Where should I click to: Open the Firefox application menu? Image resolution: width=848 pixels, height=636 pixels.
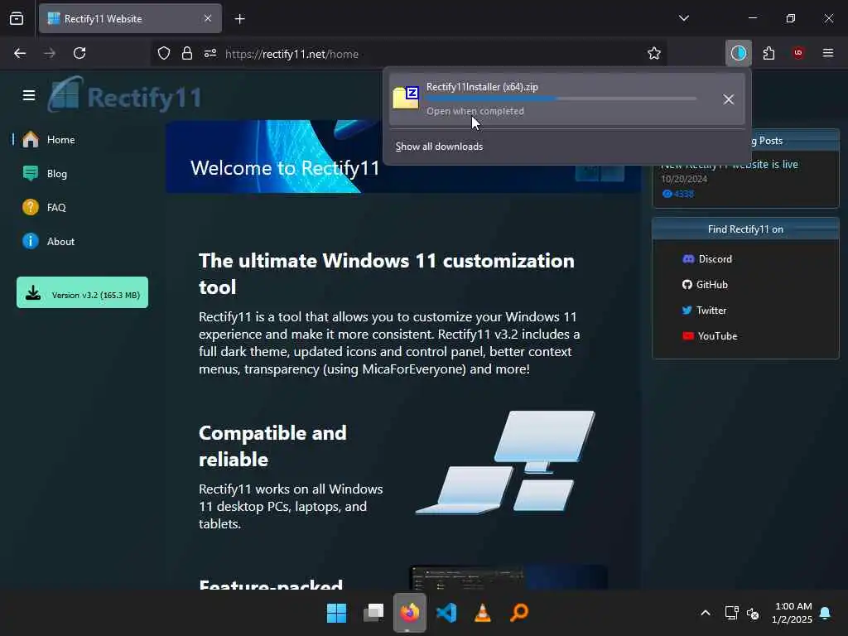828,53
